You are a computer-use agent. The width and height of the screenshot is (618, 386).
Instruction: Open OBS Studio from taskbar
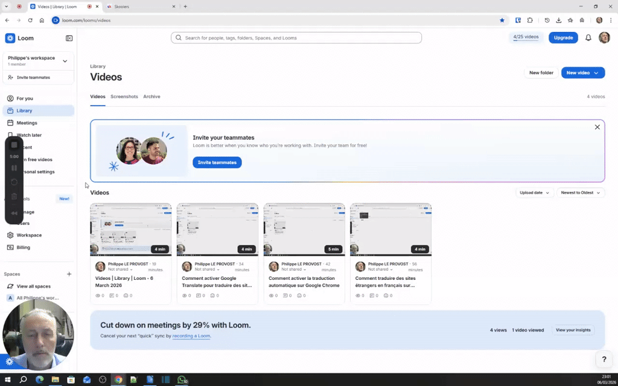tap(103, 380)
